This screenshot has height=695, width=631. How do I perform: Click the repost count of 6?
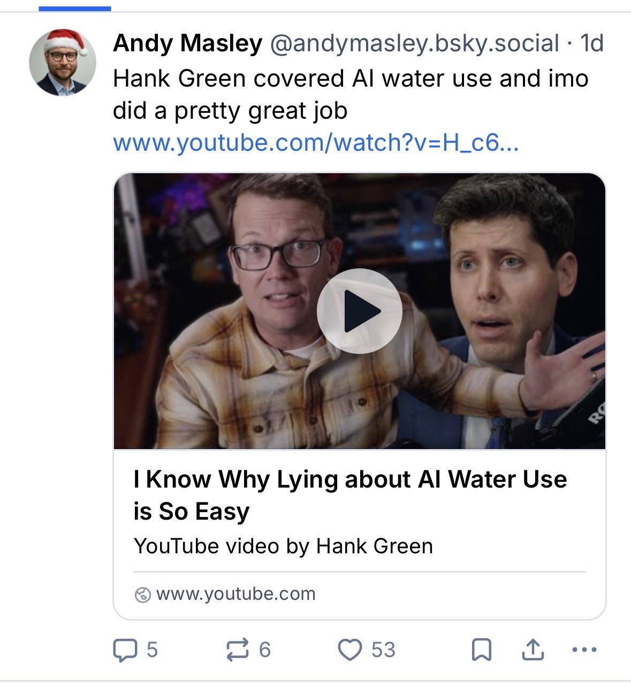[x=265, y=650]
